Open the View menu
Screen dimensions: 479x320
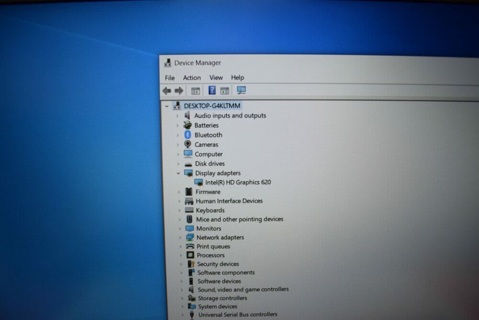click(216, 78)
